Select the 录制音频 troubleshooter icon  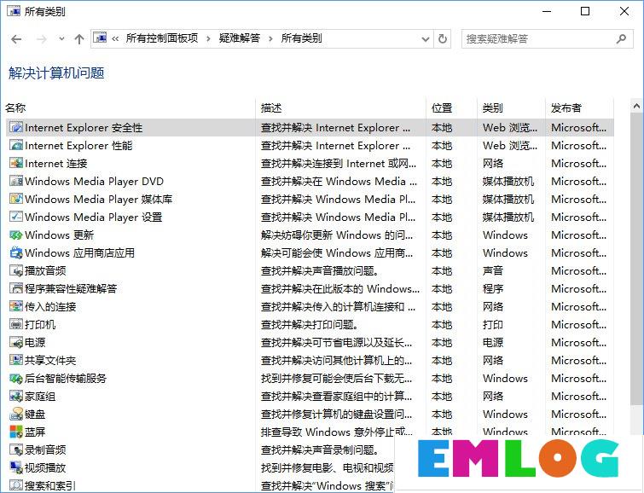click(16, 449)
